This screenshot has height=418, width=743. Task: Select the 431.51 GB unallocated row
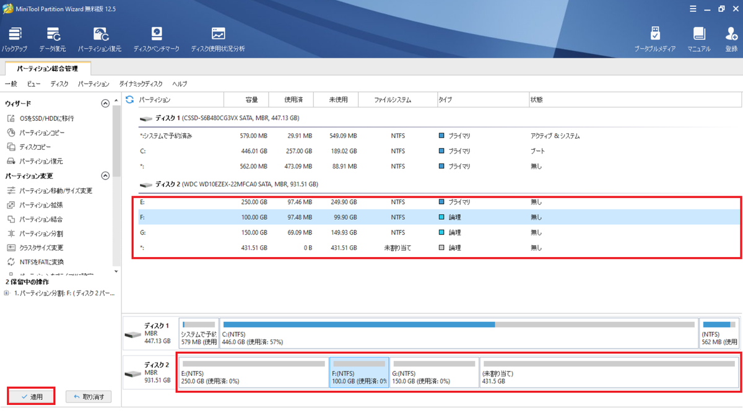440,248
